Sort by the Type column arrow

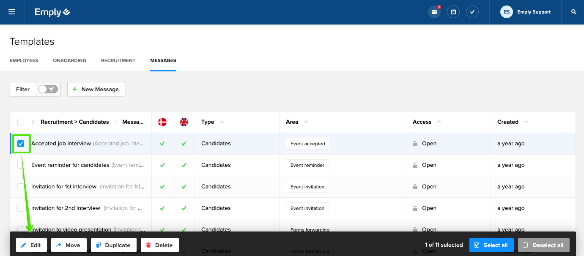pyautogui.click(x=222, y=122)
